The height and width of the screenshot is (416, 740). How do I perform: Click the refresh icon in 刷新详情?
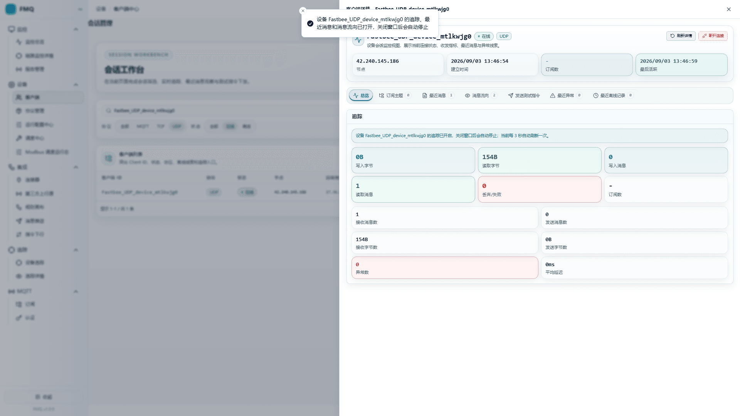point(673,36)
